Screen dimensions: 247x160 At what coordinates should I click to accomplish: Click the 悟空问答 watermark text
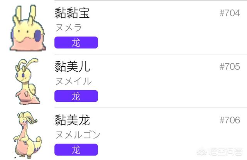225,152
